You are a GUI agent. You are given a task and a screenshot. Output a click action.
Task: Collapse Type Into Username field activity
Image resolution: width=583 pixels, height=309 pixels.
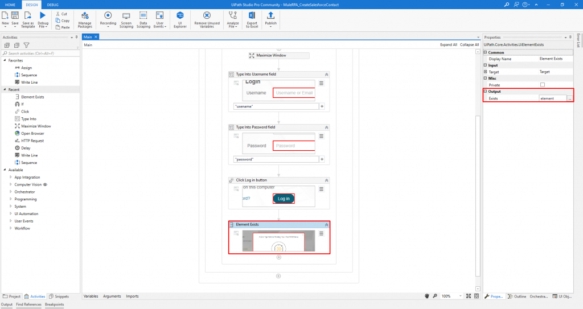(x=326, y=75)
